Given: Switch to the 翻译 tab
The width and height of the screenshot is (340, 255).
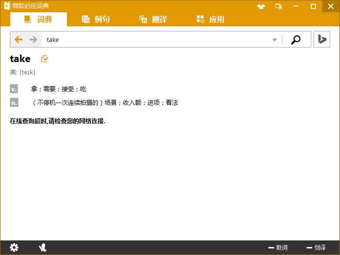Looking at the screenshot, I should point(153,19).
